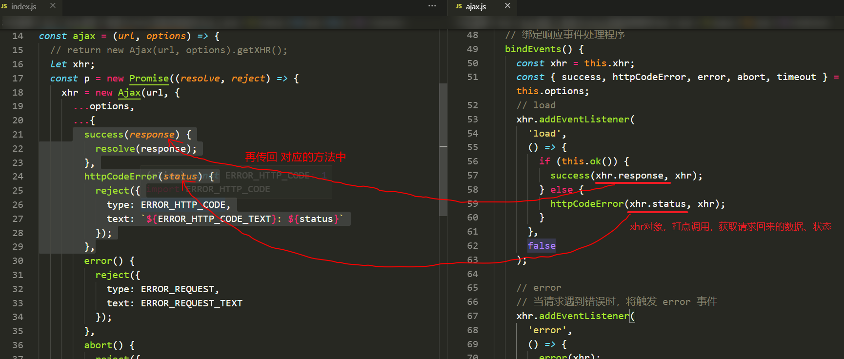Screen dimensions: 844x359
Task: Click 'let xhr;' on line 16
Action: (x=73, y=64)
